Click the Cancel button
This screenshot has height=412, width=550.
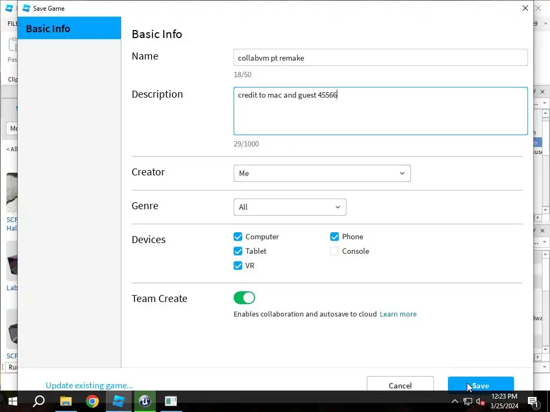[400, 385]
